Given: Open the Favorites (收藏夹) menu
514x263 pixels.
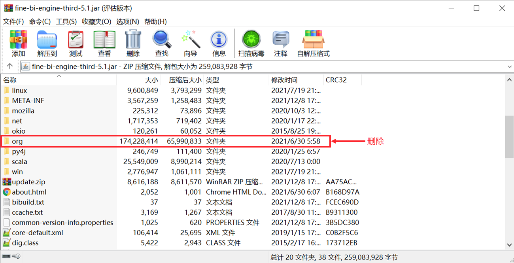Looking at the screenshot, I should point(96,21).
